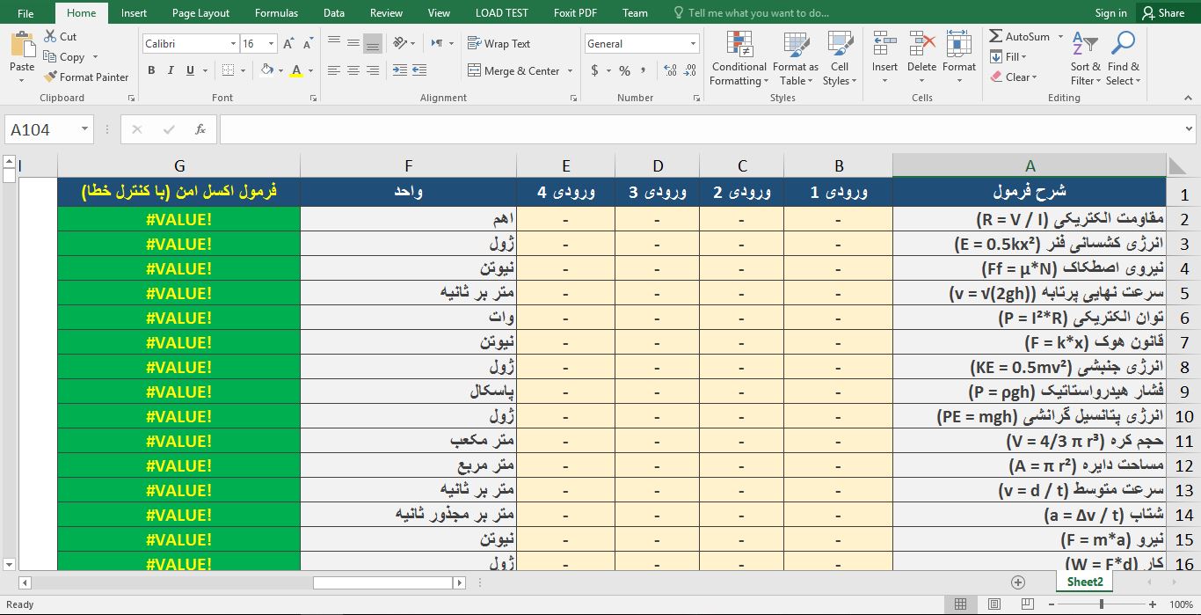
Task: Open Format as Table gallery
Action: click(795, 58)
